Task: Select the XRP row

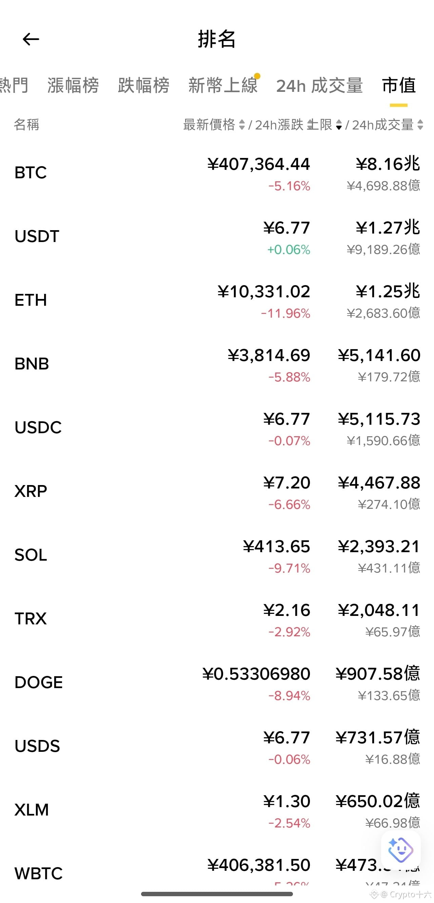Action: coord(217,492)
